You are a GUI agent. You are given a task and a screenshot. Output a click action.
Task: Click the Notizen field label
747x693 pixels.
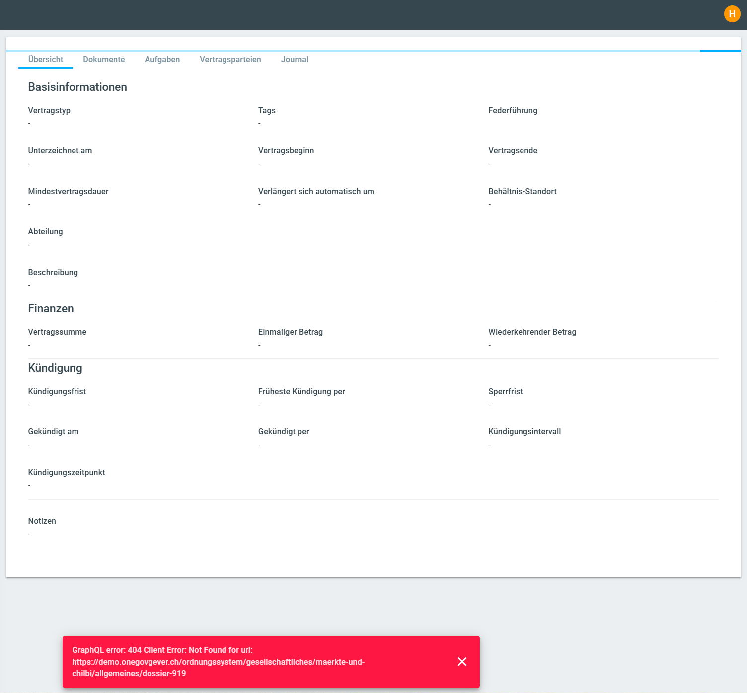pos(42,521)
